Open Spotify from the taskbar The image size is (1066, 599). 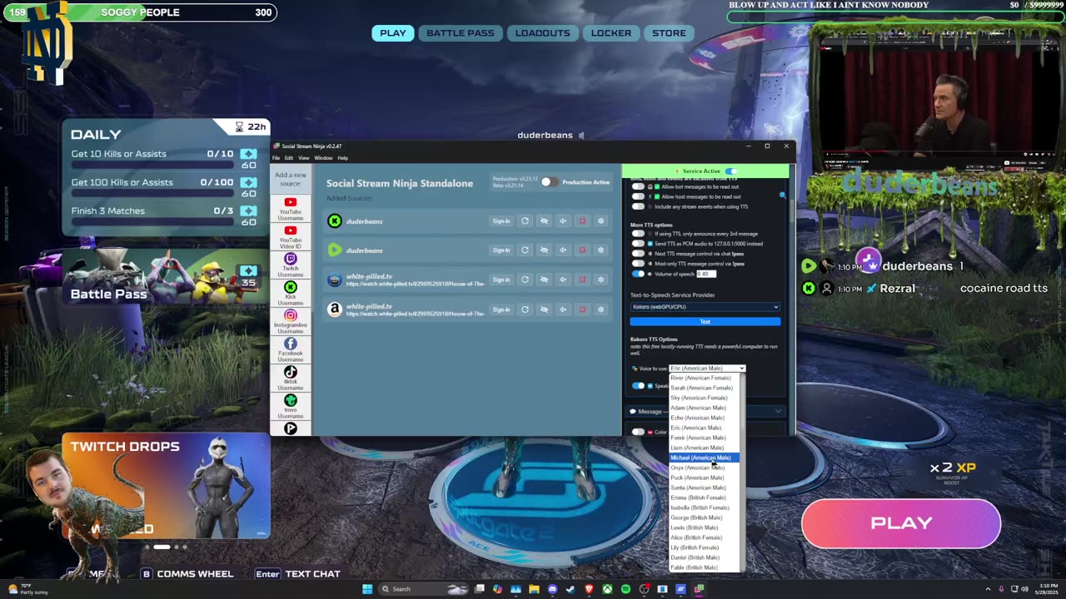pos(625,589)
